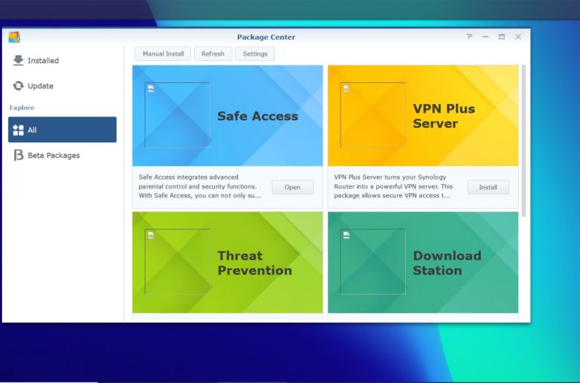Click the Safe Access package banner
580x383 pixels.
coord(228,116)
